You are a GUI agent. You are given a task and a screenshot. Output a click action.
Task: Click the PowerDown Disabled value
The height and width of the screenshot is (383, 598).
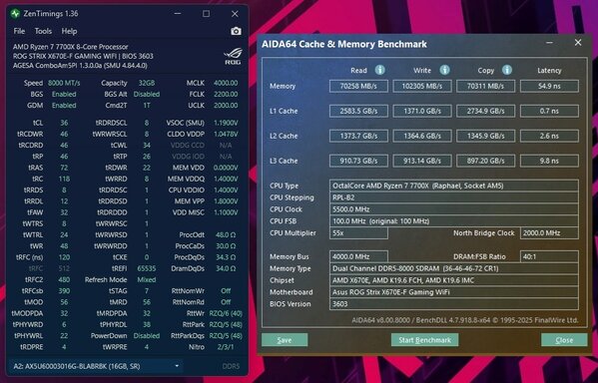tap(147, 336)
